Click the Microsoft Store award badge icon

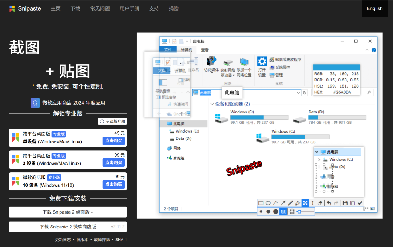coord(35,103)
